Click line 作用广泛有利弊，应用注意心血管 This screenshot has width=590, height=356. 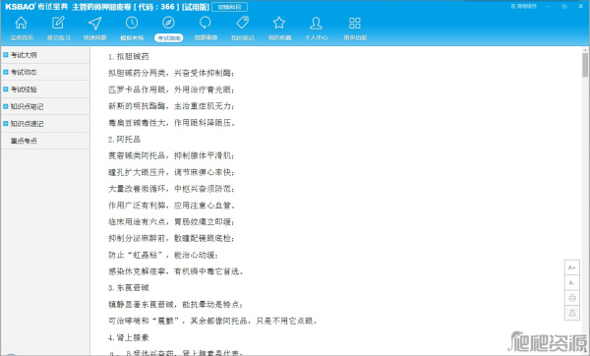pyautogui.click(x=171, y=206)
